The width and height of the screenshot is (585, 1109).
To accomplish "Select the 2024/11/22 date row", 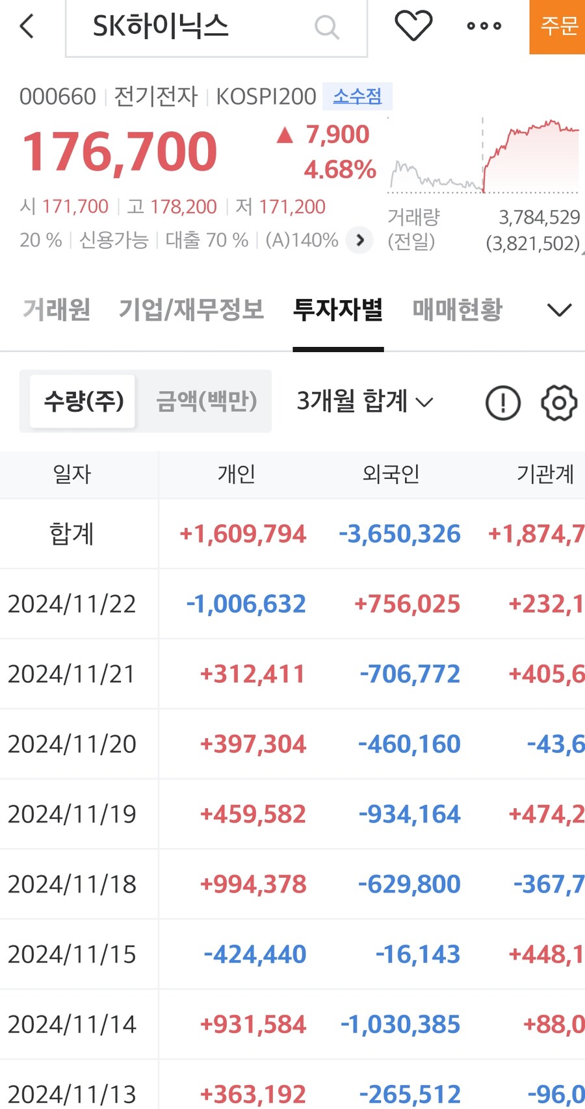I will coord(71,604).
